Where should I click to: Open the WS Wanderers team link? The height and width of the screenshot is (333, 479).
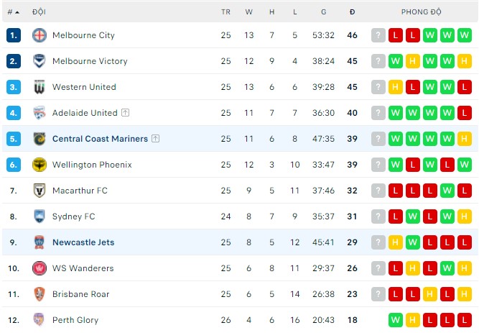83,268
